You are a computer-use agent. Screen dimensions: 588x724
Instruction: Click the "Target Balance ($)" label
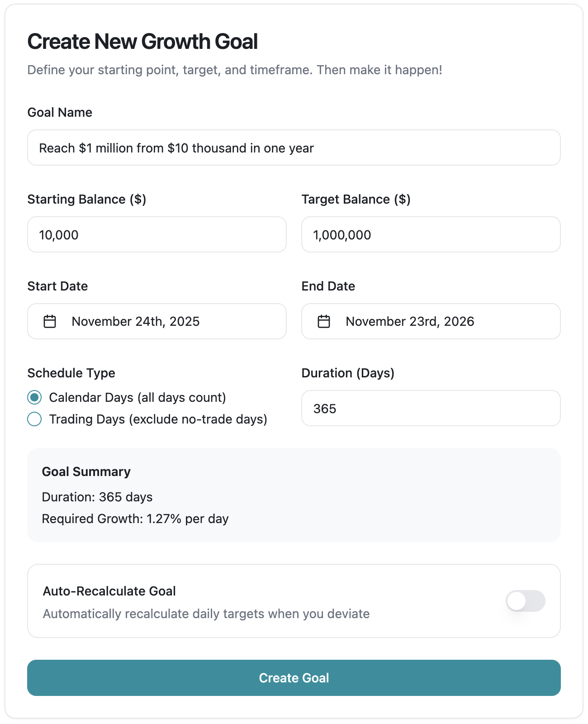[356, 200]
